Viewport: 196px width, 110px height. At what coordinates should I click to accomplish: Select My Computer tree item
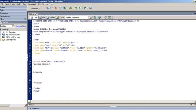point(11,32)
